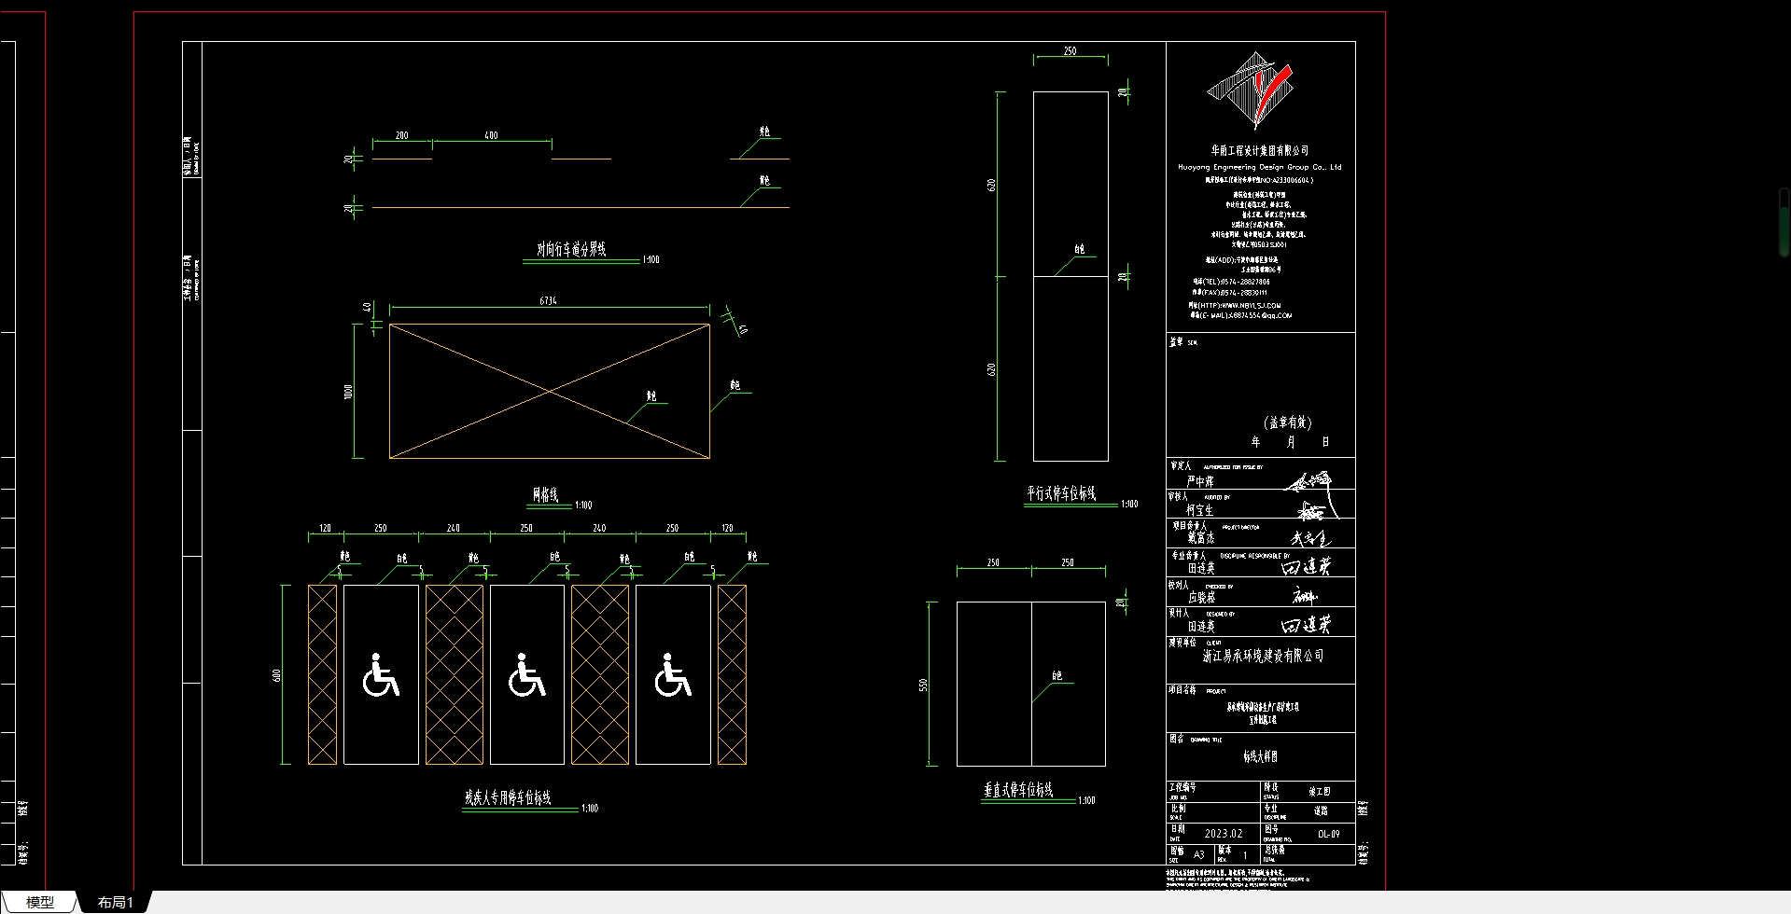Select the middle wheelchair parking symbol
Screen dimensions: 1791x914
(526, 675)
